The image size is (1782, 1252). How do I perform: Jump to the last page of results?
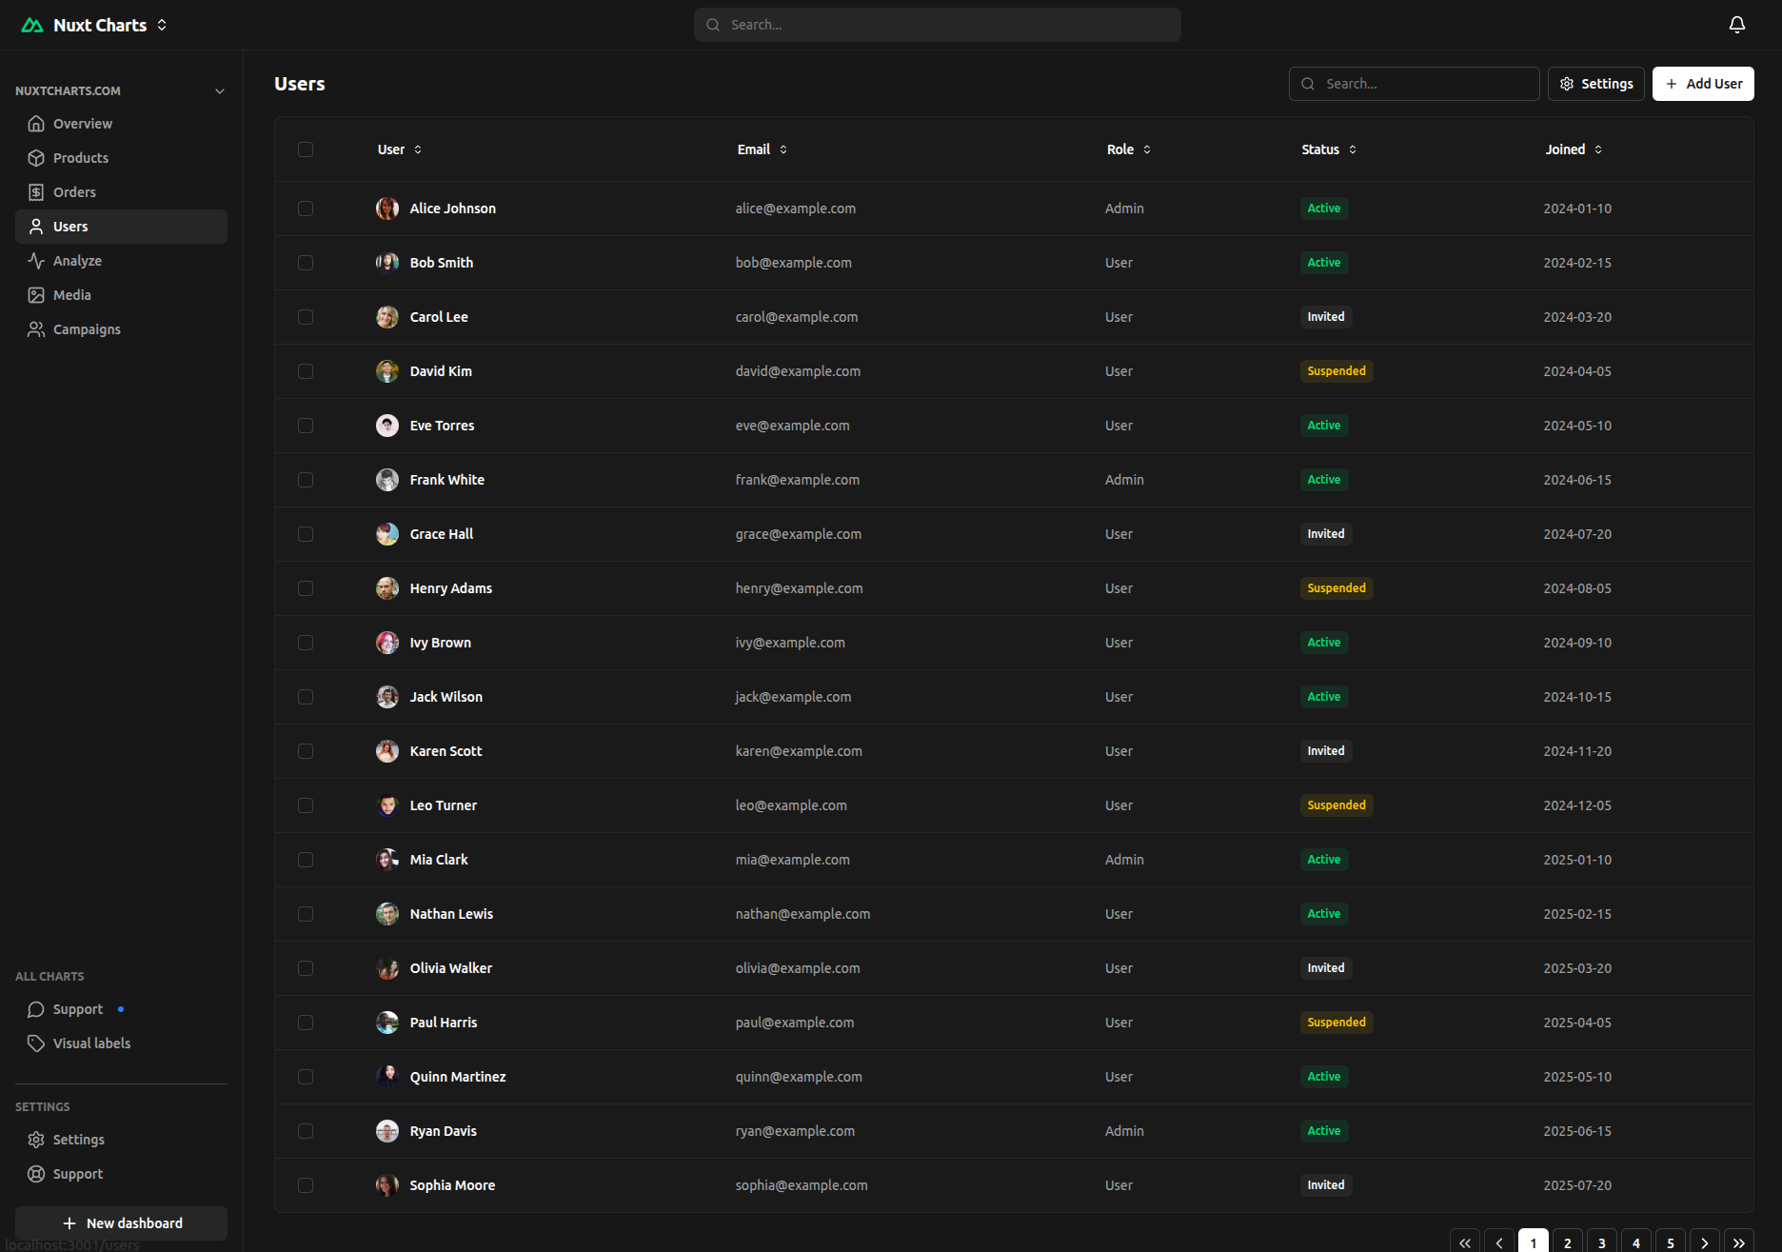[x=1739, y=1242]
